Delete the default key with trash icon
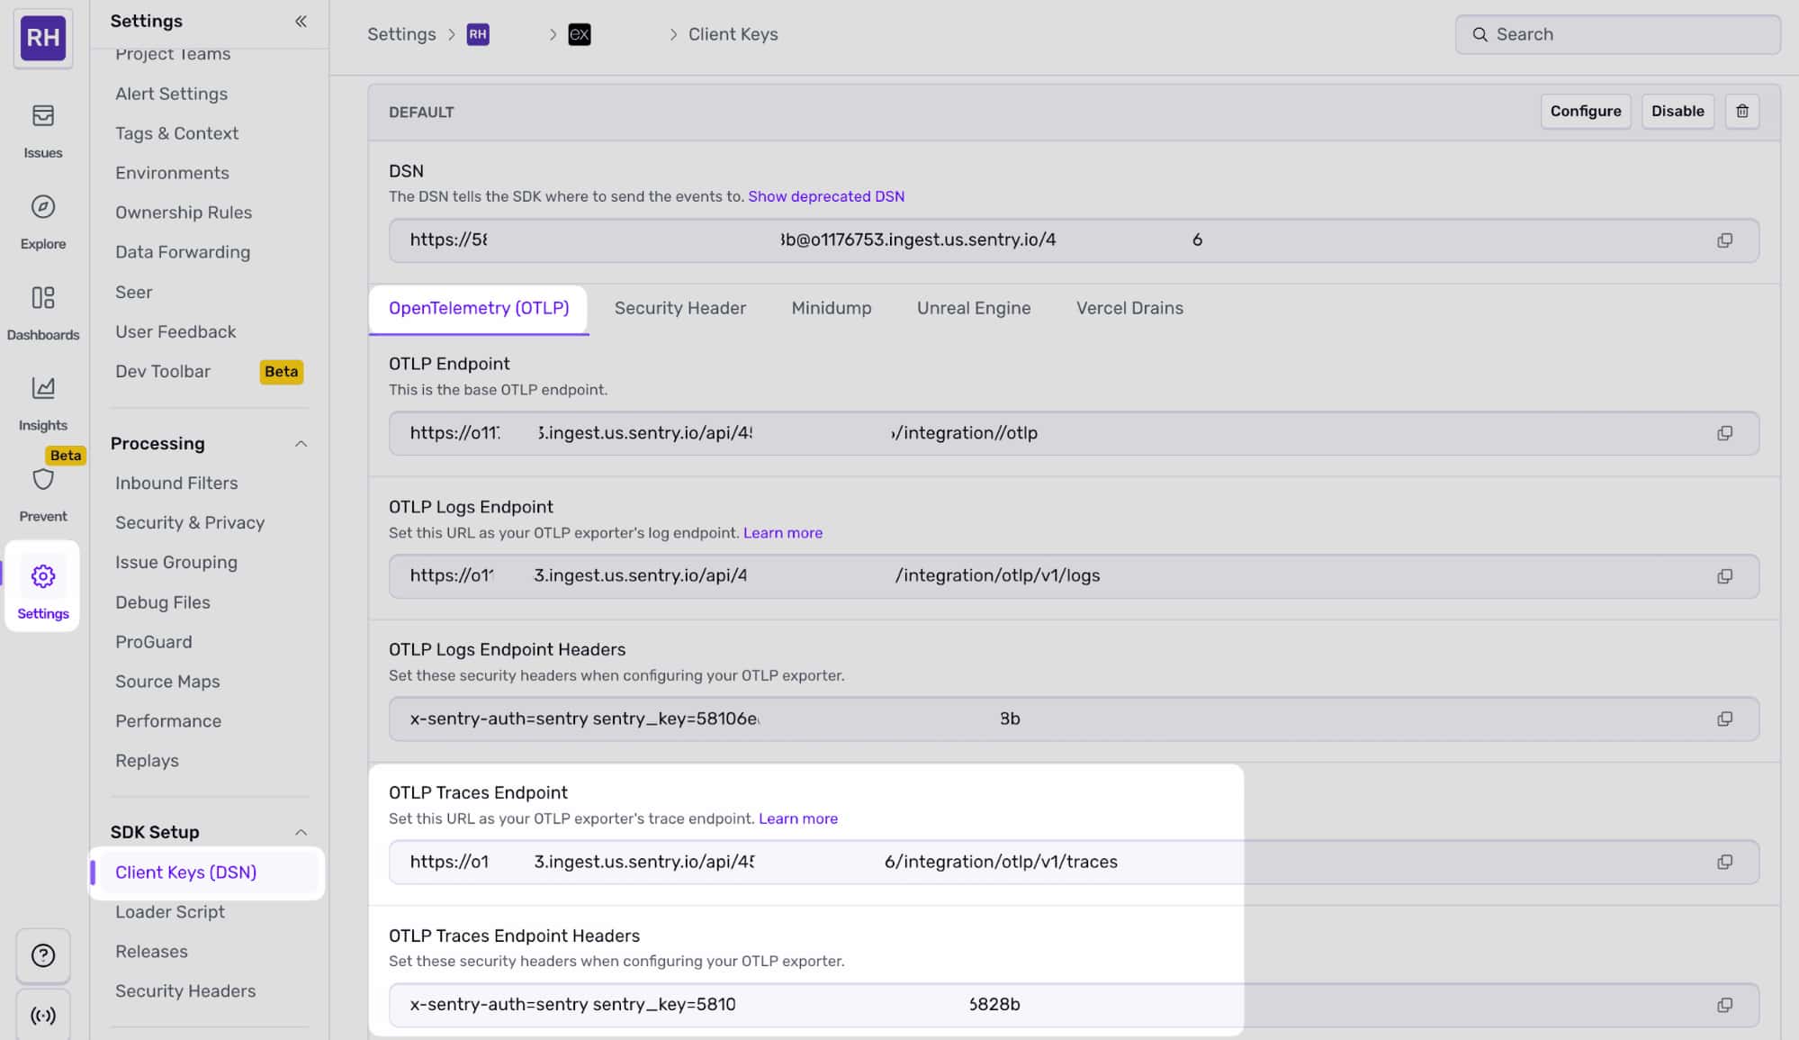Image resolution: width=1799 pixels, height=1040 pixels. pyautogui.click(x=1741, y=112)
